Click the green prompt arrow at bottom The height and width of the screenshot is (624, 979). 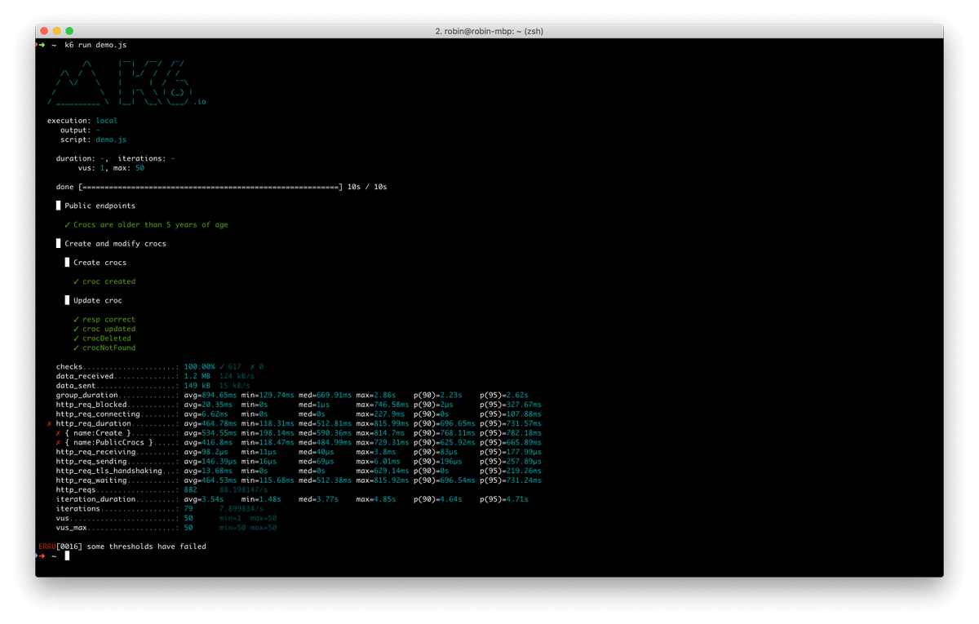42,555
